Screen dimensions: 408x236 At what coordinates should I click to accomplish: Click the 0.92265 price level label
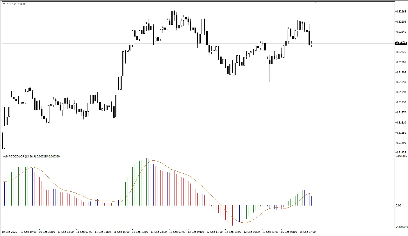coord(401,12)
